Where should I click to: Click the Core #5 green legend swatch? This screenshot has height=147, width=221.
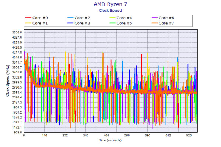point(112,23)
